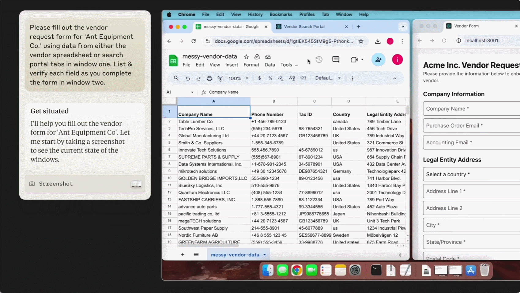Click the redo arrow in Sheets toolbar
520x293 pixels.
(198, 78)
